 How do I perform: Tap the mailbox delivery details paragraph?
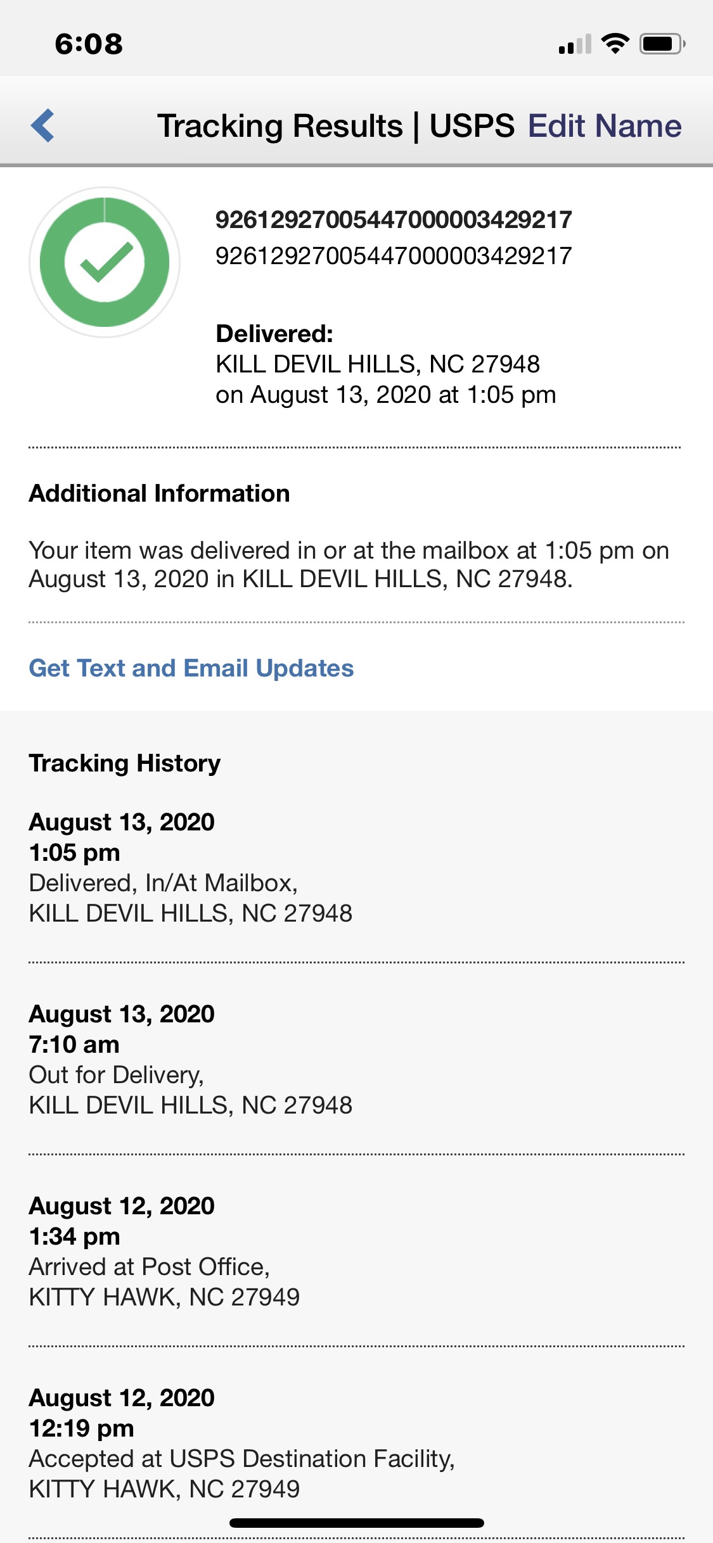click(349, 564)
